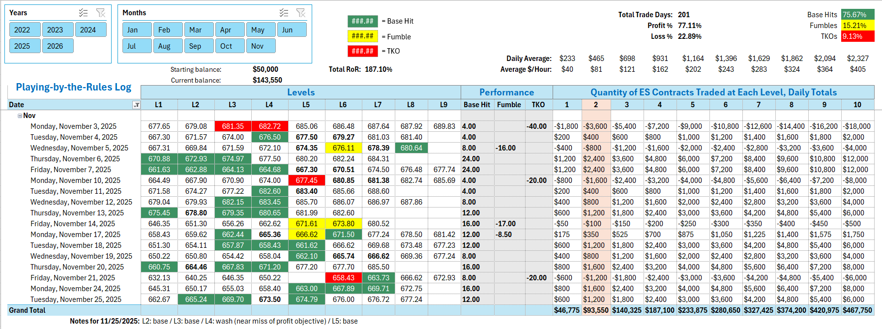
Task: Select the green Base Hit legend swatch
Action: point(363,21)
